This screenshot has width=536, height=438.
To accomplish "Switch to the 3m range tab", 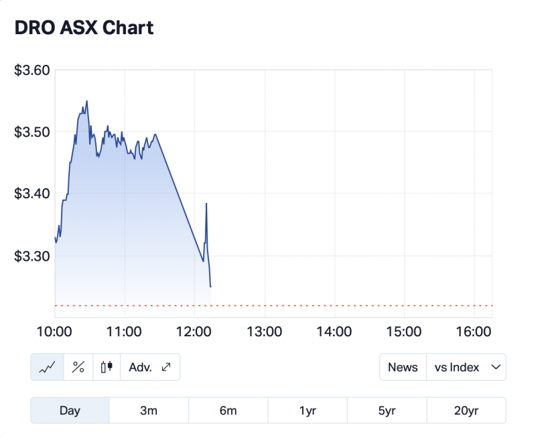I will coord(149,411).
